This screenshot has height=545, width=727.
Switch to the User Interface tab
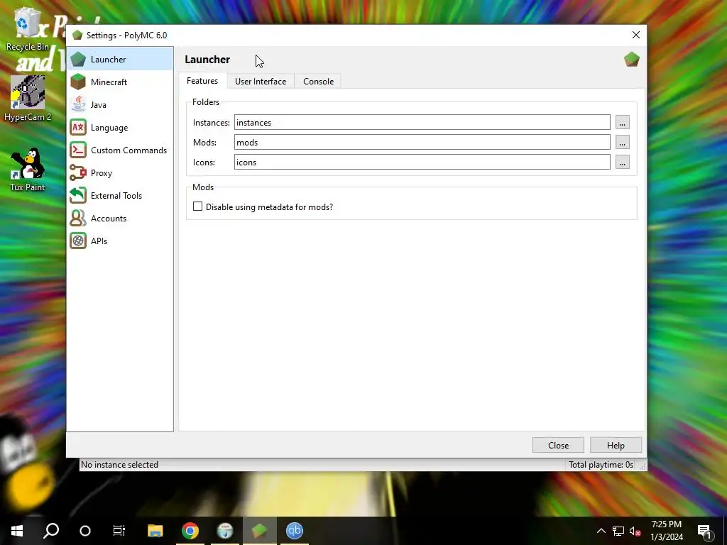pyautogui.click(x=261, y=81)
